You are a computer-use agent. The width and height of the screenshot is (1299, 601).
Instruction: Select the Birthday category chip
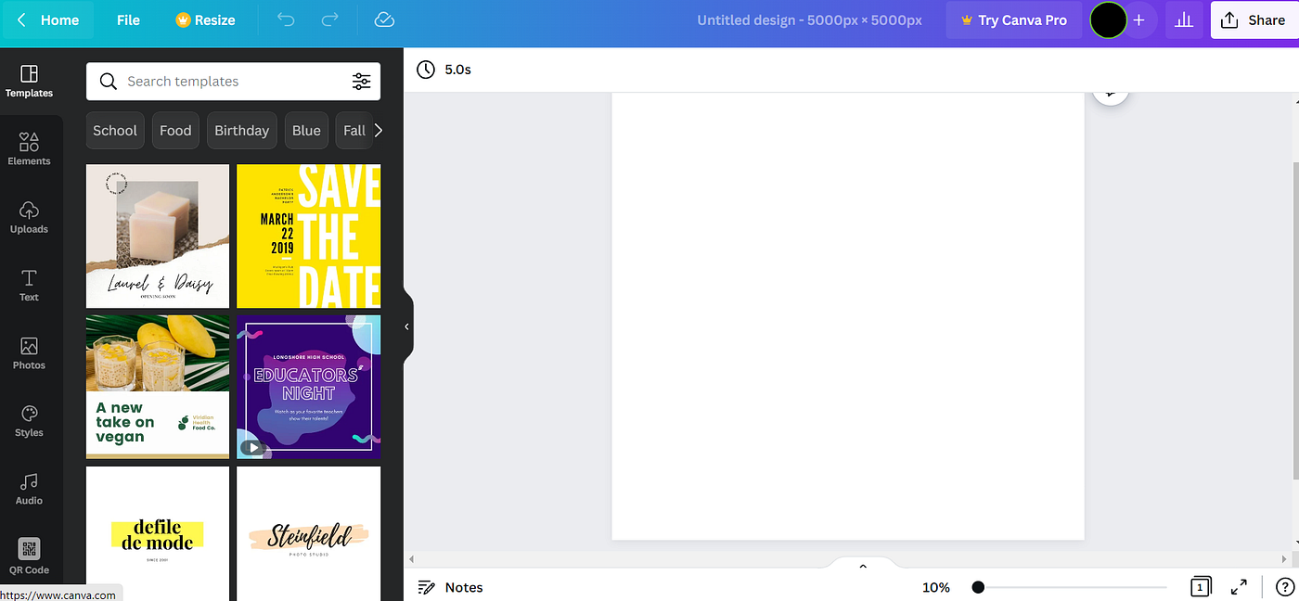241,131
